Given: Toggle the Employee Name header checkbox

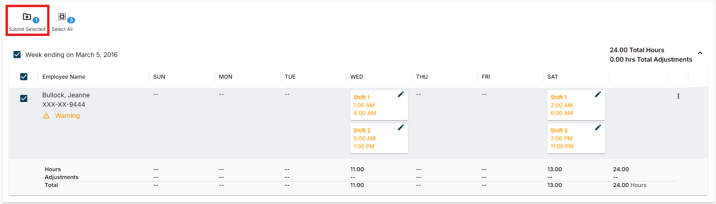Looking at the screenshot, I should tap(24, 77).
